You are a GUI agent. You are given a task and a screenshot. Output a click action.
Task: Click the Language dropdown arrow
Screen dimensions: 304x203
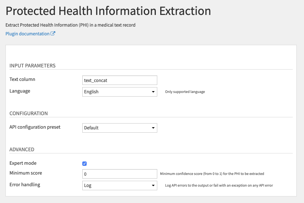pyautogui.click(x=153, y=92)
